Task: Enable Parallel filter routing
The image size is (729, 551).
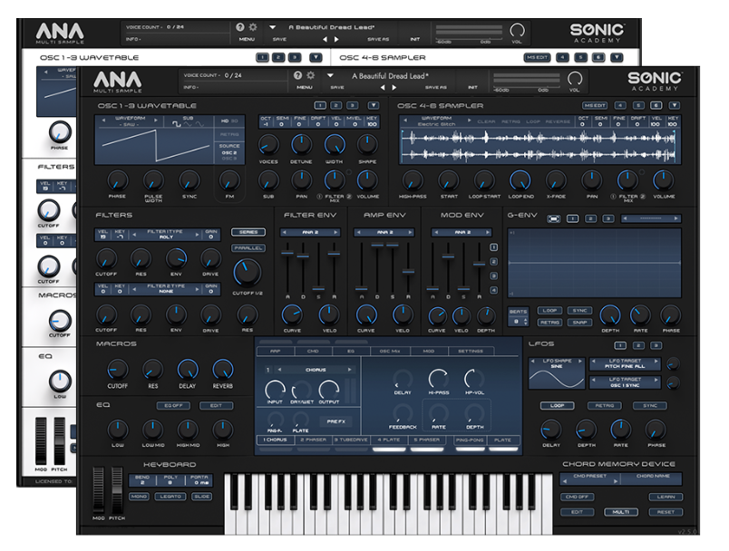Action: [248, 248]
